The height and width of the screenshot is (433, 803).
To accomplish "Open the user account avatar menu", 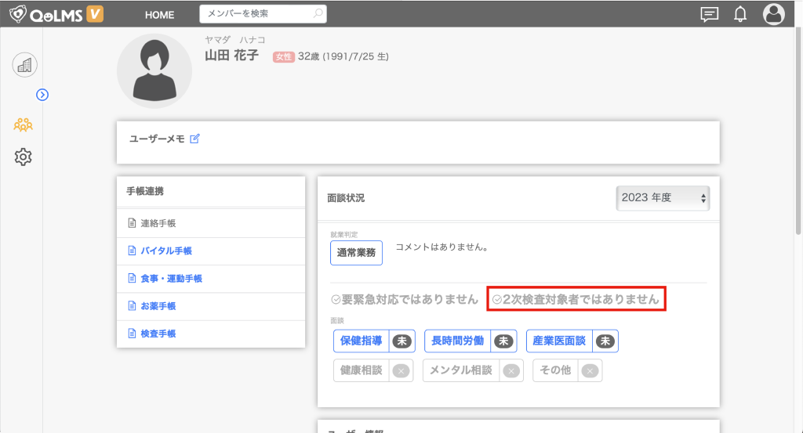I will pyautogui.click(x=773, y=14).
